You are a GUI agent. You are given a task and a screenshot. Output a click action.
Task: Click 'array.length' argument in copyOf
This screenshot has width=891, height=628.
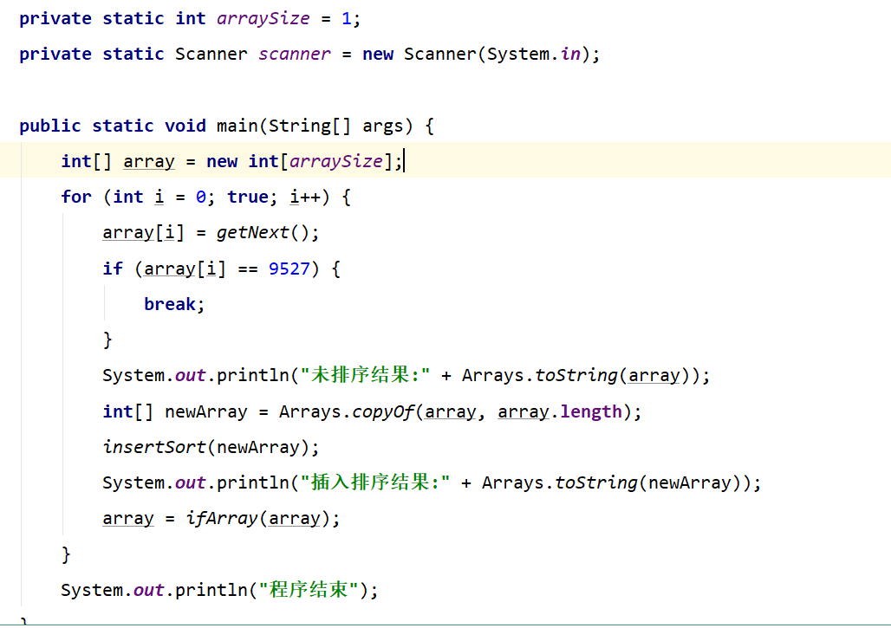click(x=560, y=411)
